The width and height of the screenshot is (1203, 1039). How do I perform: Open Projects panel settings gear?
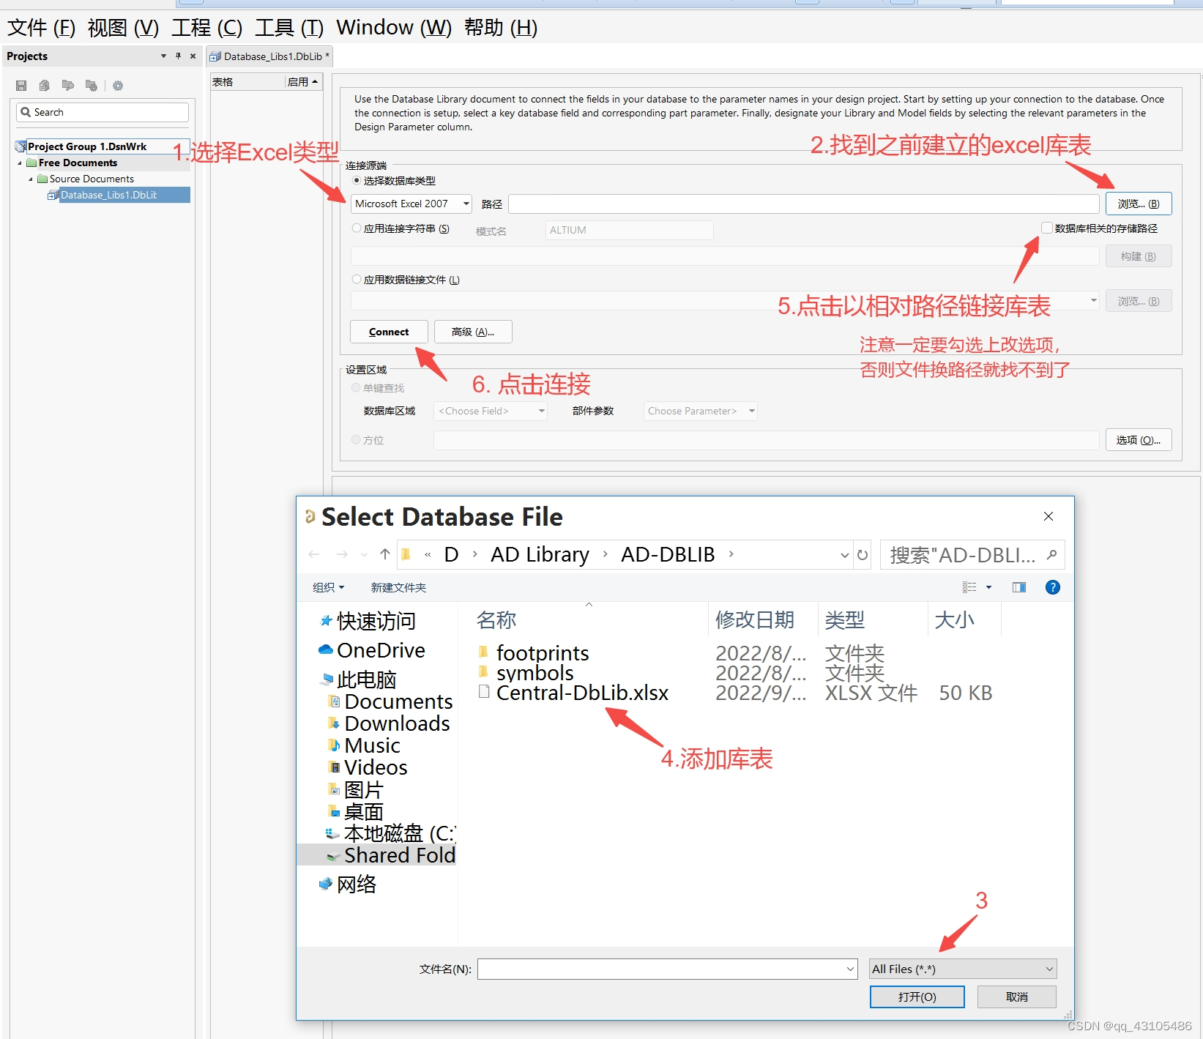point(118,86)
